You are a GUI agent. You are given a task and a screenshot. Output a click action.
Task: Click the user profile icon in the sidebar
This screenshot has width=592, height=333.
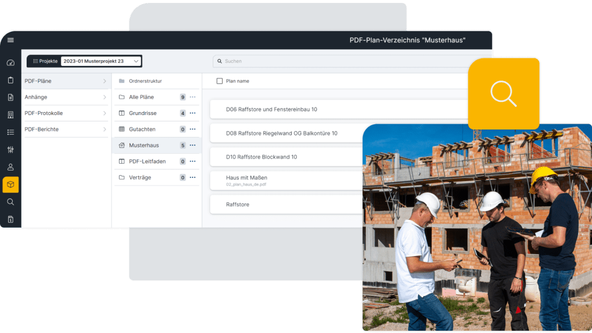tap(10, 167)
